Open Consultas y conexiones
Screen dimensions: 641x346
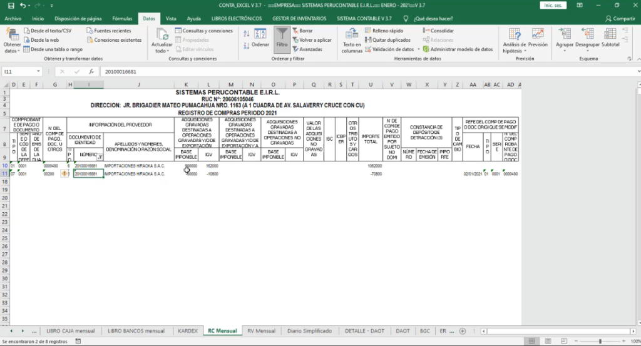click(x=203, y=31)
